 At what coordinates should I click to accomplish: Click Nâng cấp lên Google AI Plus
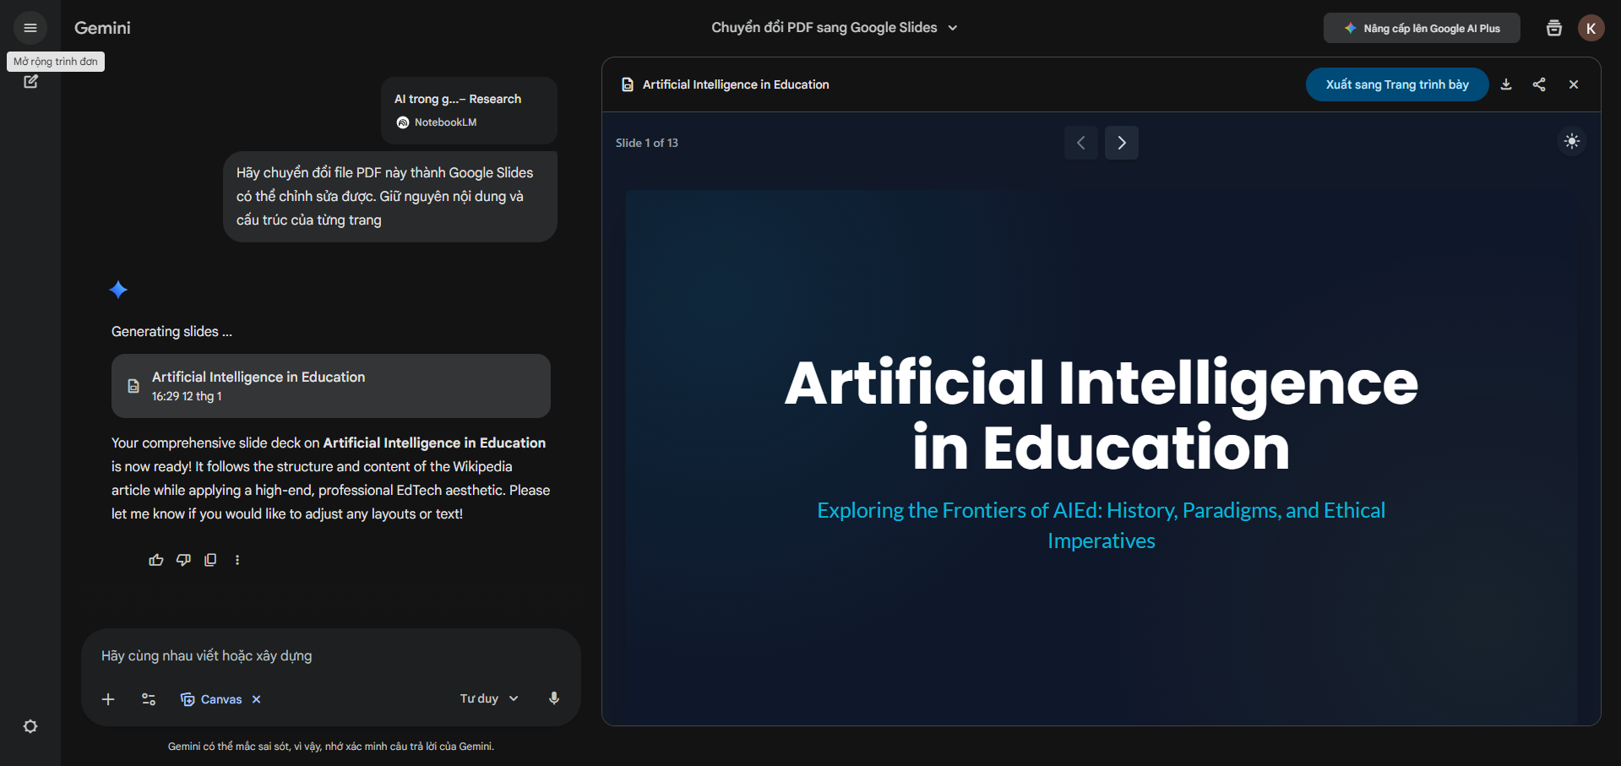[x=1422, y=28]
